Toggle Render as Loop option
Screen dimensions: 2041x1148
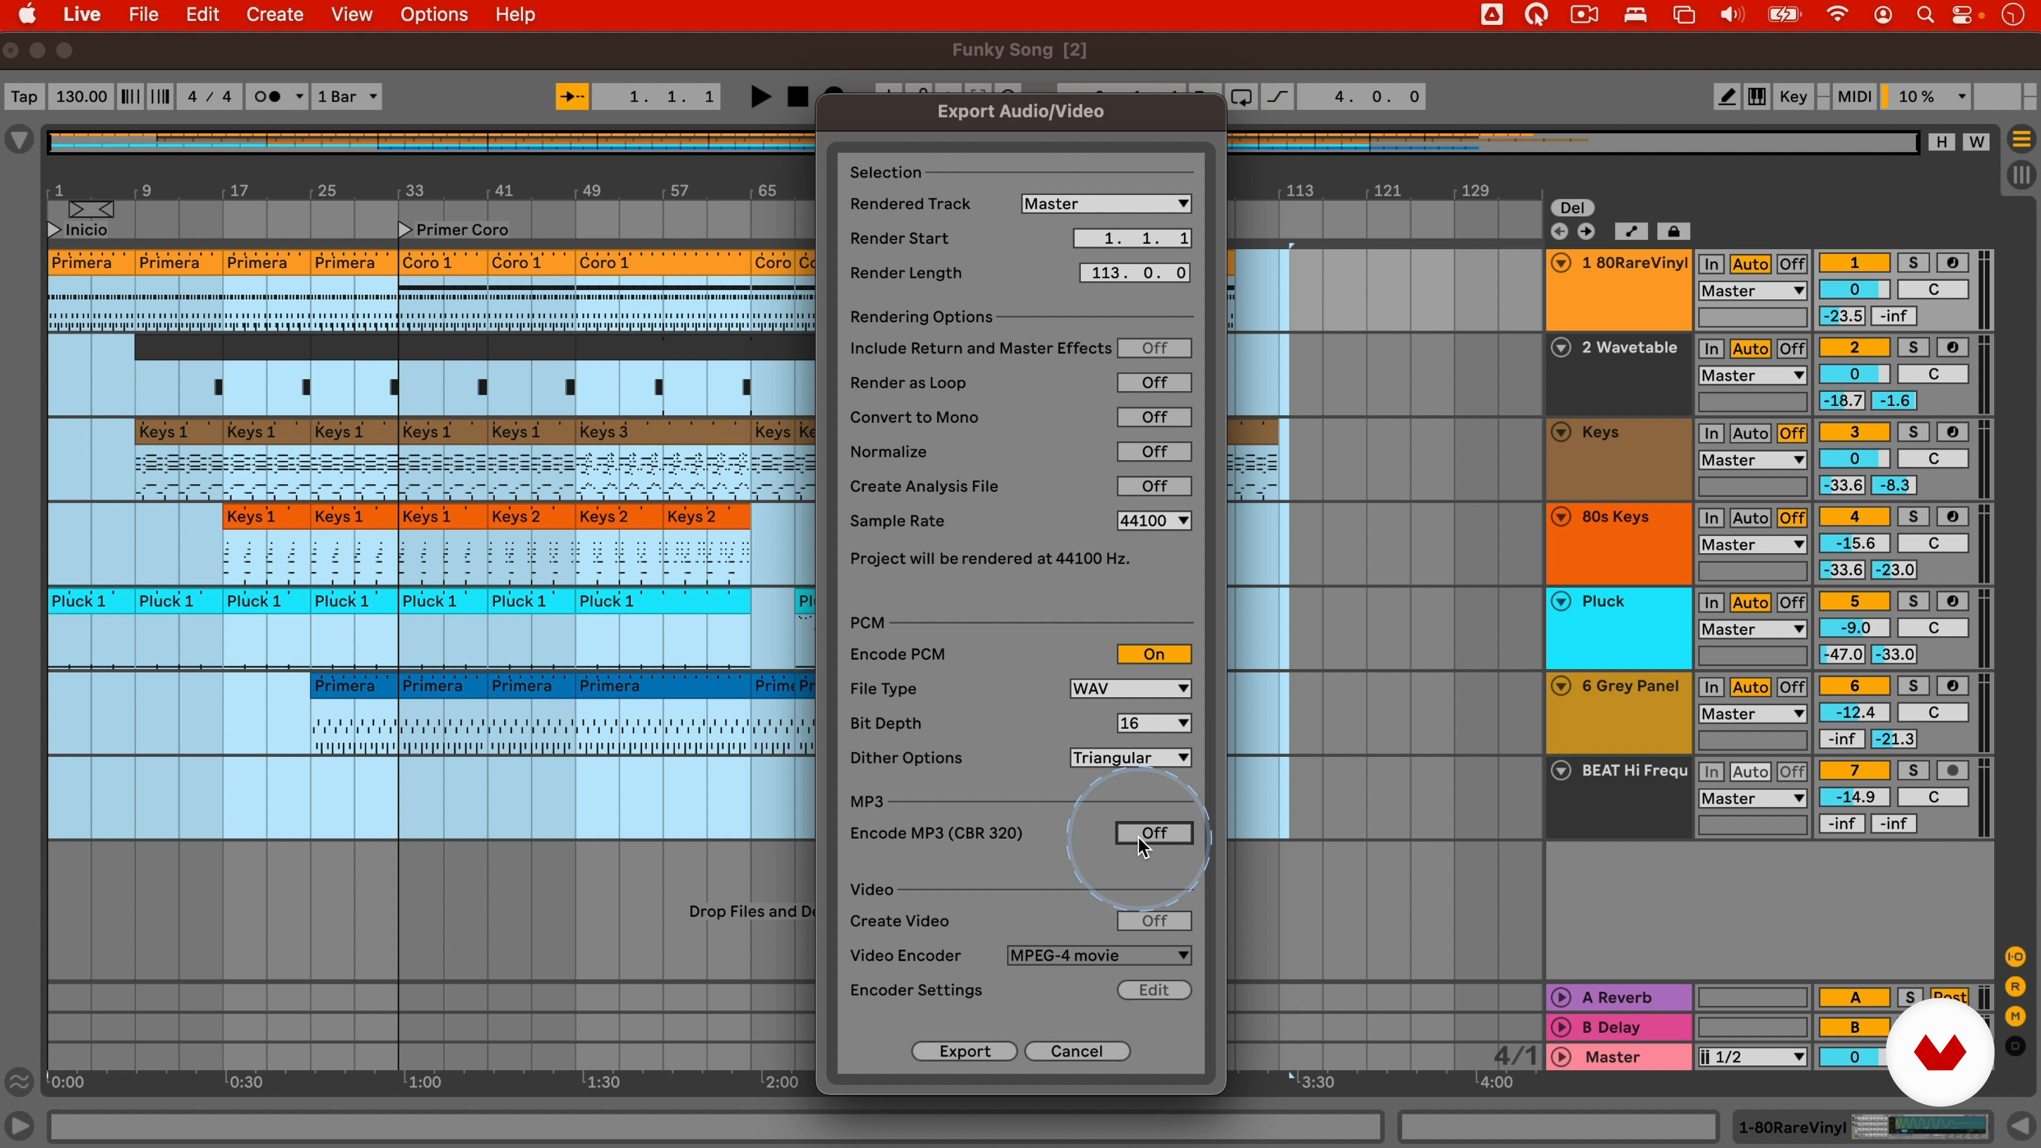[1154, 383]
